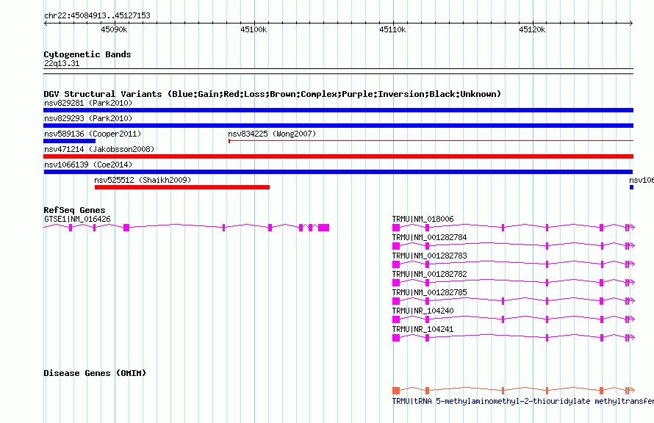Click the 45100k ruler tick label
The width and height of the screenshot is (654, 423).
254,29
